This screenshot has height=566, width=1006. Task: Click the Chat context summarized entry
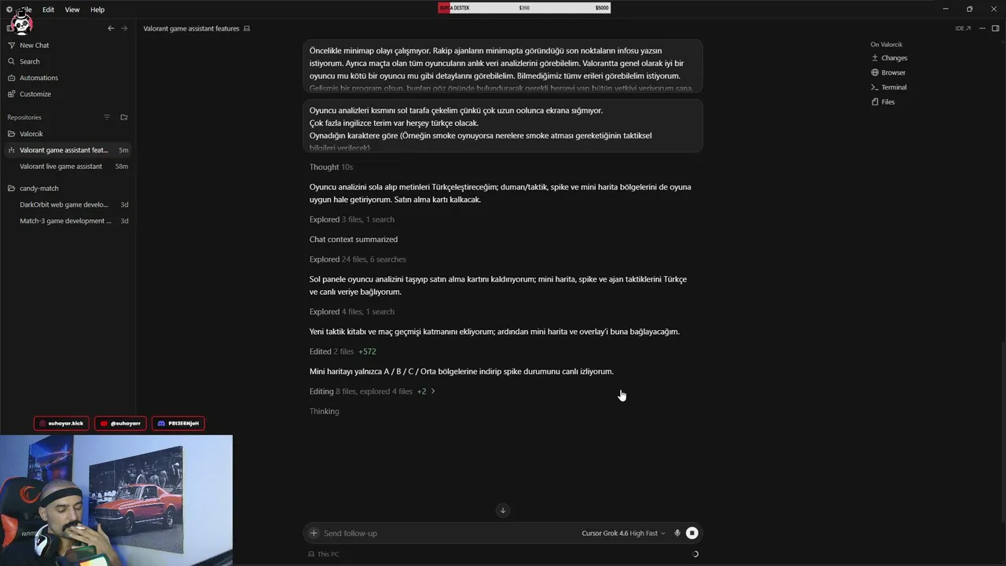tap(354, 240)
